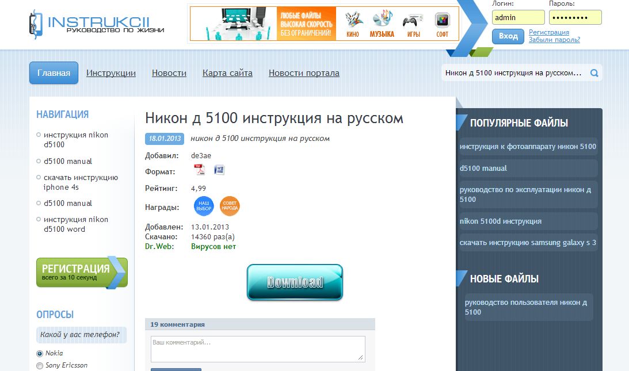Open the 'Игры' category in banner

pyautogui.click(x=413, y=24)
